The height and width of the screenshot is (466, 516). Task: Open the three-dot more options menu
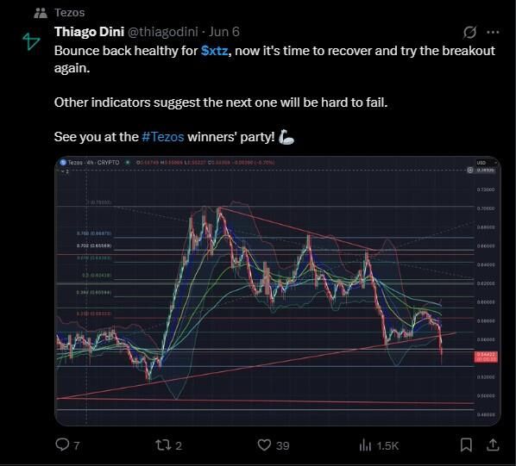tap(493, 32)
